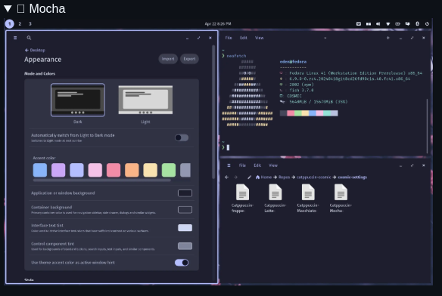442x296 pixels.
Task: Switch to workspace 3
Action: (30, 24)
